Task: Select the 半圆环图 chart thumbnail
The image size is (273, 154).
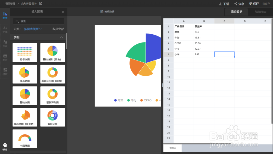Action: (25, 139)
